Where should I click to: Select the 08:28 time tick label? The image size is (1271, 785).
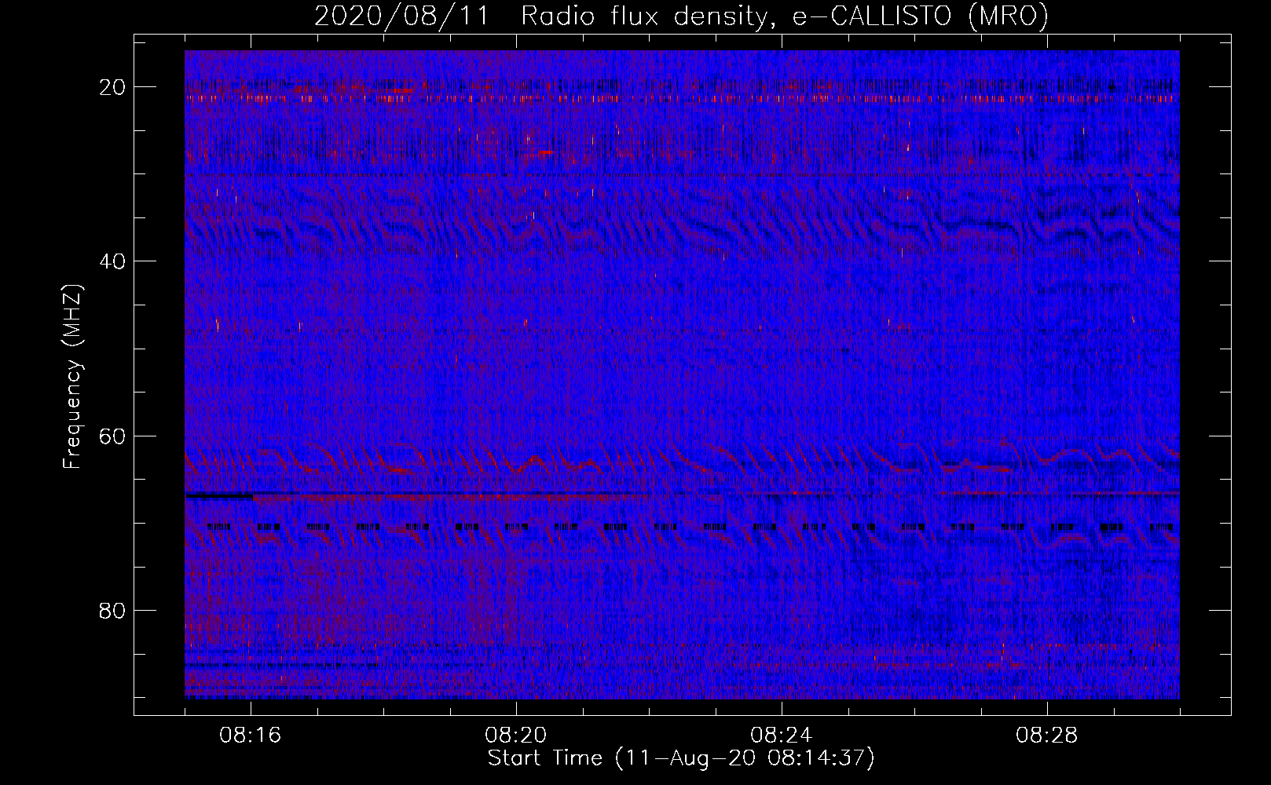(1047, 736)
